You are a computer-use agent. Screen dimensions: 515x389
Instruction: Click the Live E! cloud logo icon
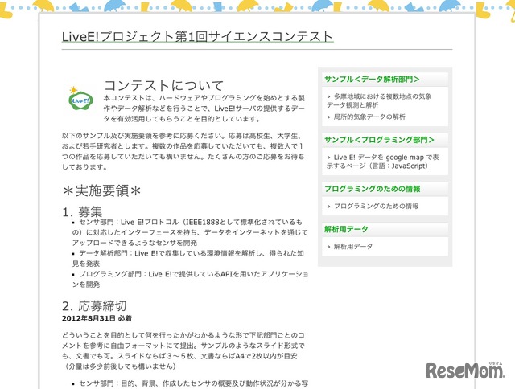coord(80,98)
